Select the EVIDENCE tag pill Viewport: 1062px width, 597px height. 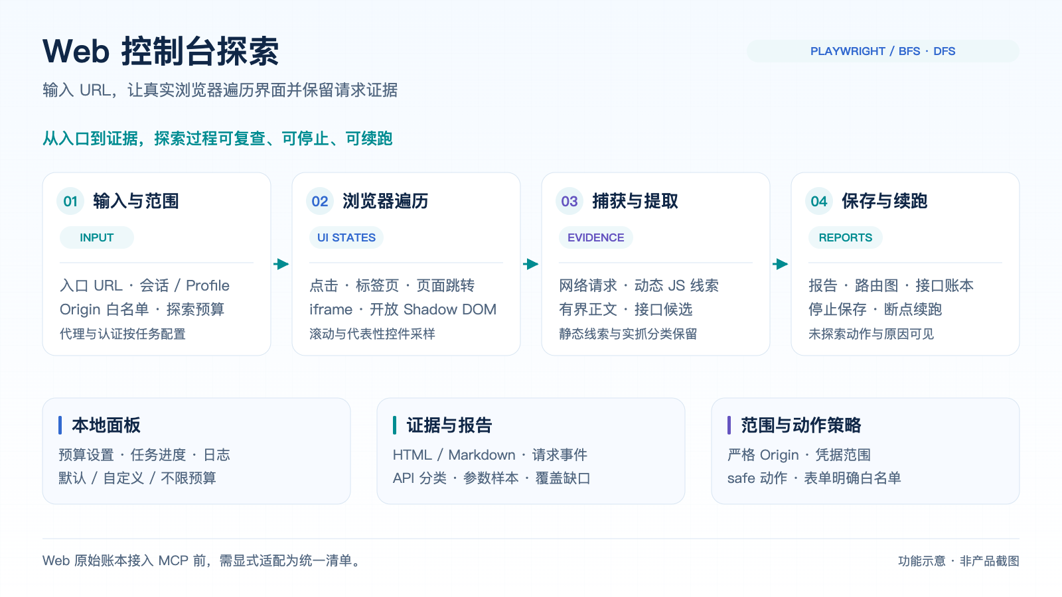pyautogui.click(x=596, y=237)
